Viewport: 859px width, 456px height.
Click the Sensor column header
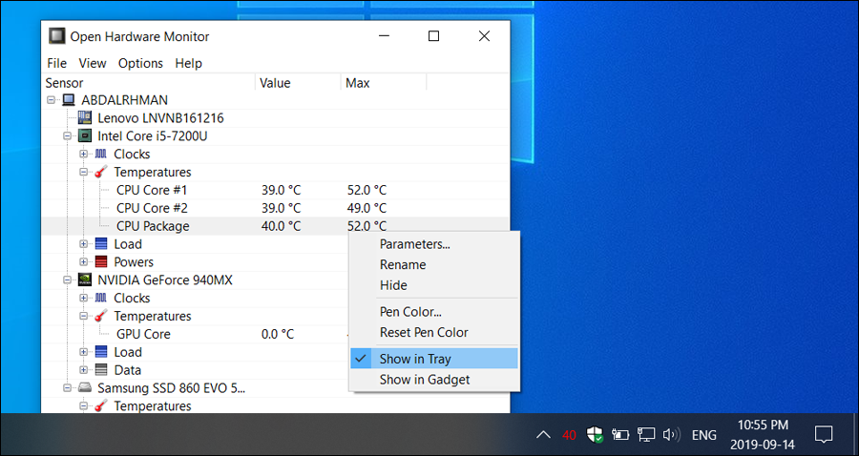pos(149,83)
